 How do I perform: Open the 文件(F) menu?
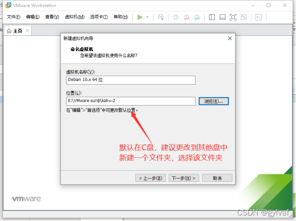(x=13, y=17)
